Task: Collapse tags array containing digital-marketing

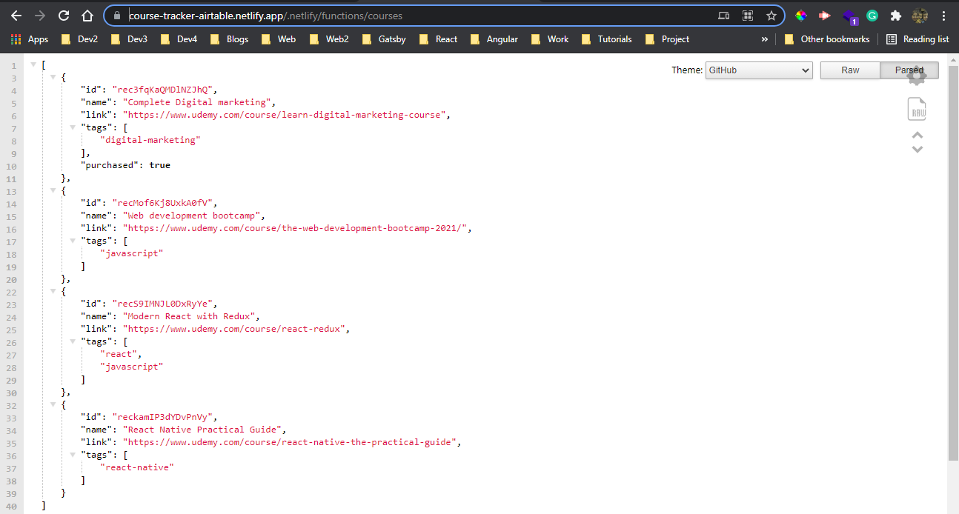Action: coord(73,127)
